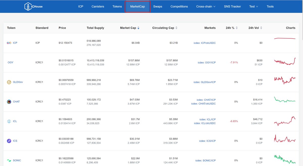Image resolution: width=303 pixels, height=166 pixels.
Task: Click the ICL token icon
Action: tap(9, 121)
